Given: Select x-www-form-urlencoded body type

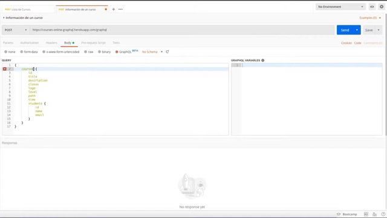Looking at the screenshot, I should point(60,52).
